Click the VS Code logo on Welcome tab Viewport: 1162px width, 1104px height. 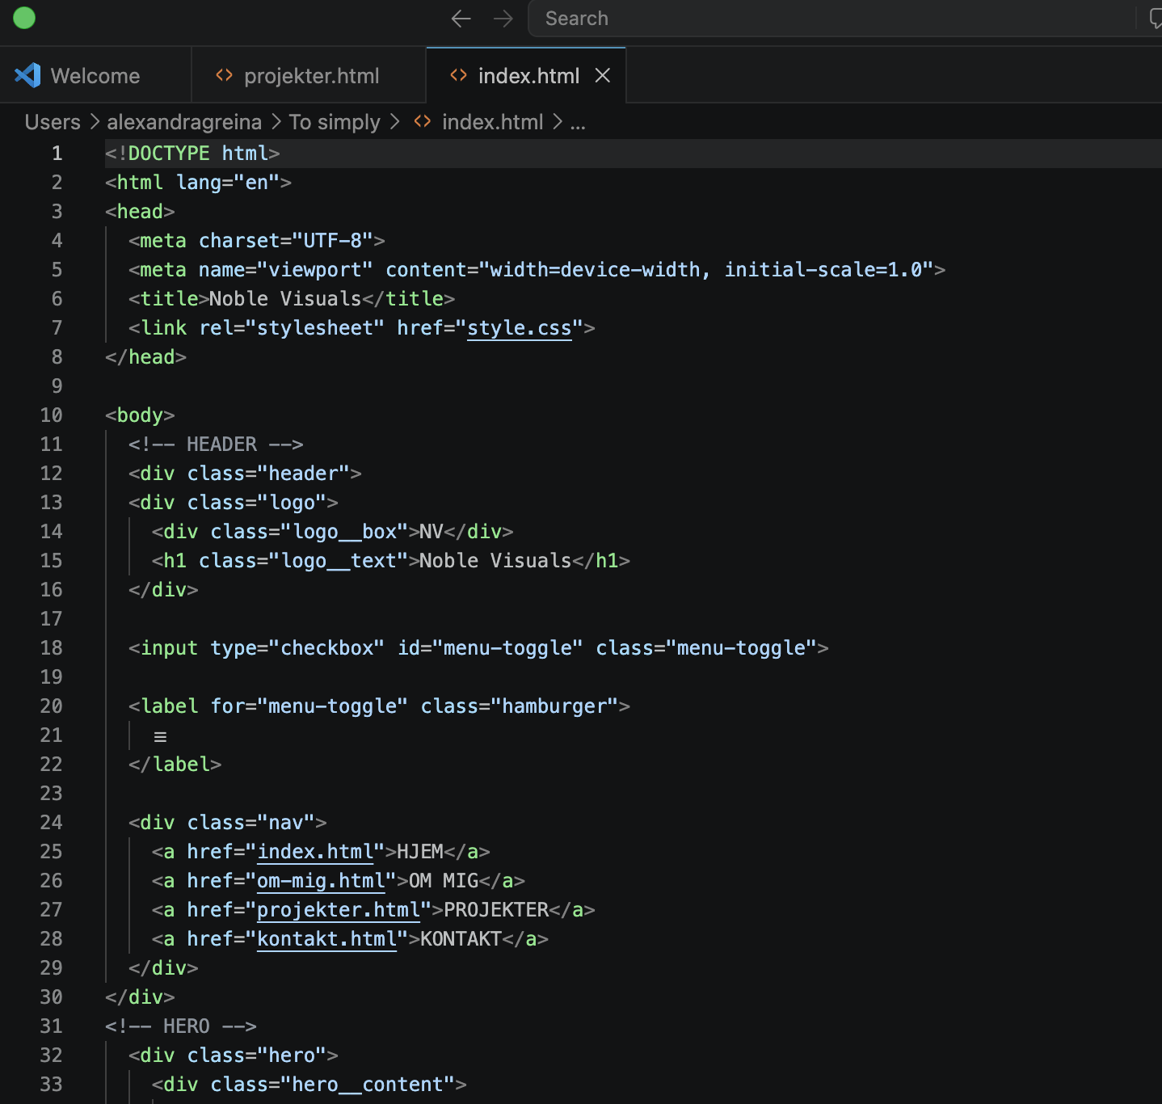point(27,75)
